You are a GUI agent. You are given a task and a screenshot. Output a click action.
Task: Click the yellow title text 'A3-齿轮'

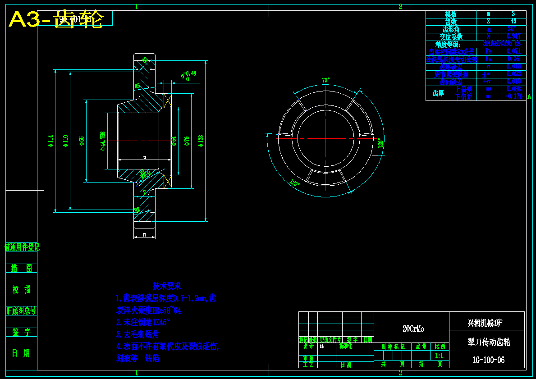[56, 19]
